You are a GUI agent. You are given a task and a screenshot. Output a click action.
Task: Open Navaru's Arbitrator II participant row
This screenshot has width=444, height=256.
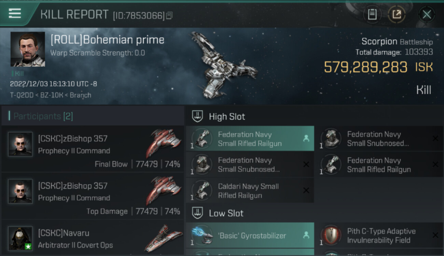[x=93, y=238]
